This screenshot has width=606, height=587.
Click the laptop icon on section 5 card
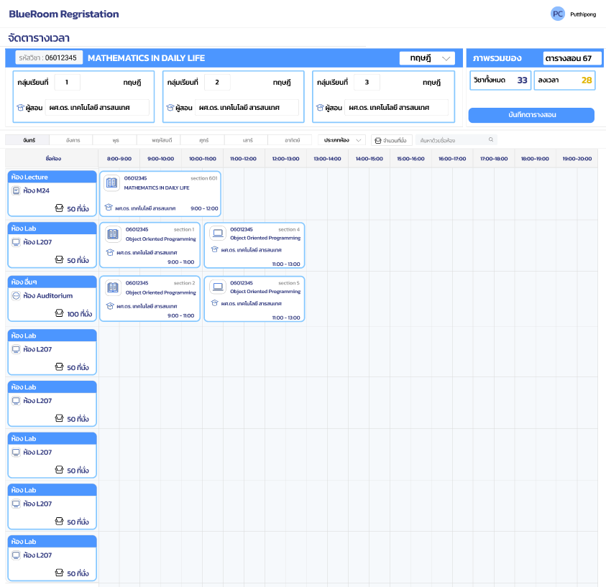pos(218,287)
